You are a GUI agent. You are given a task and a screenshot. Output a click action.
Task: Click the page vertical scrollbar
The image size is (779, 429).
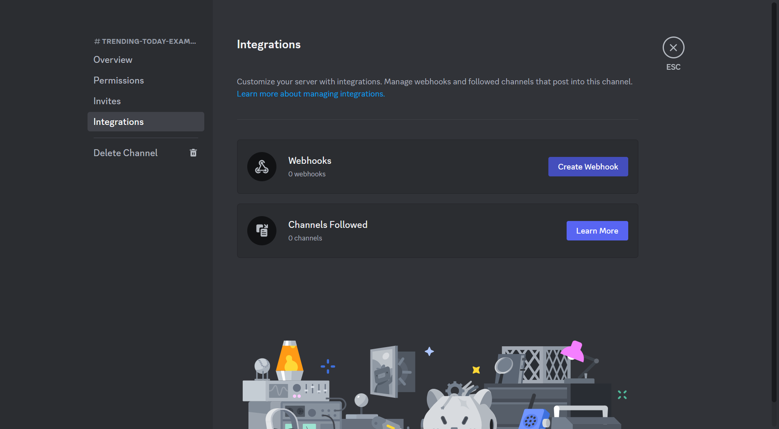pos(774,203)
